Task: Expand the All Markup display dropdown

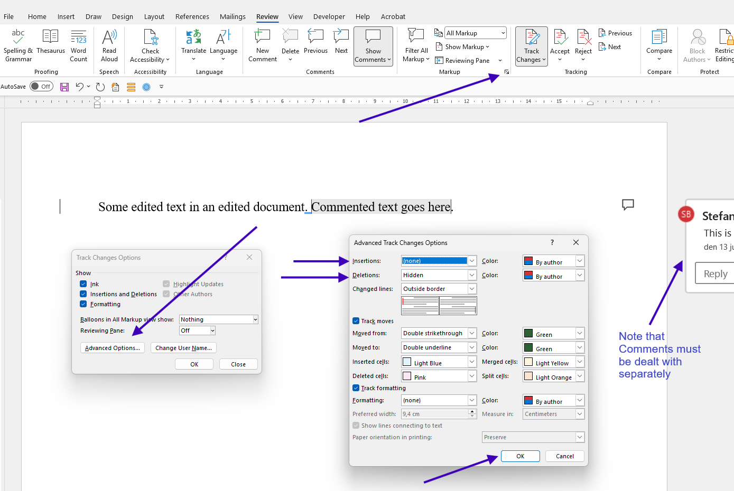Action: pyautogui.click(x=476, y=33)
